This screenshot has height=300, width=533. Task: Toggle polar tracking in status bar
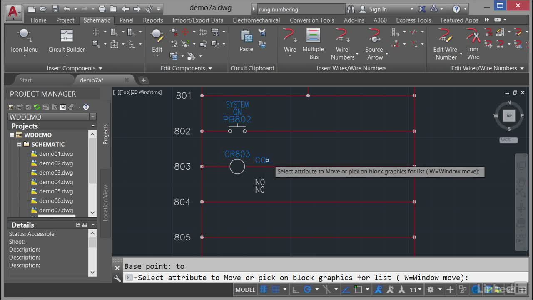pos(308,289)
